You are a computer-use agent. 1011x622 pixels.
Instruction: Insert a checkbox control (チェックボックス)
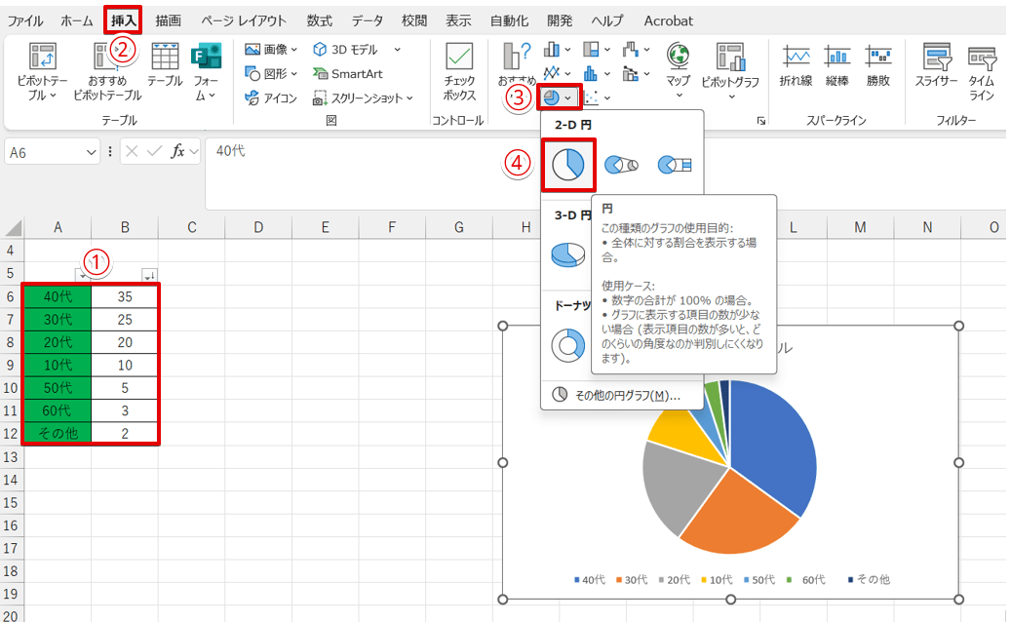[x=459, y=71]
